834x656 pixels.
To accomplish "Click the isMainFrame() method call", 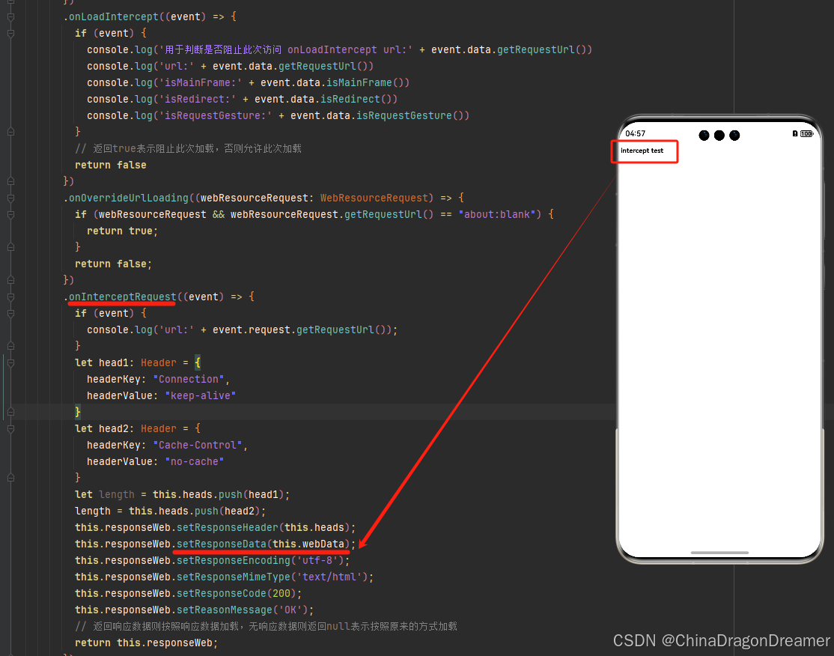I will [x=368, y=82].
